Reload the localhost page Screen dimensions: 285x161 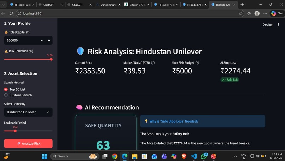11,13
